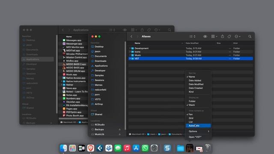Image resolution: width=274 pixels, height=154 pixels.
Task: Open App Store from the Dock
Action: coord(136,148)
